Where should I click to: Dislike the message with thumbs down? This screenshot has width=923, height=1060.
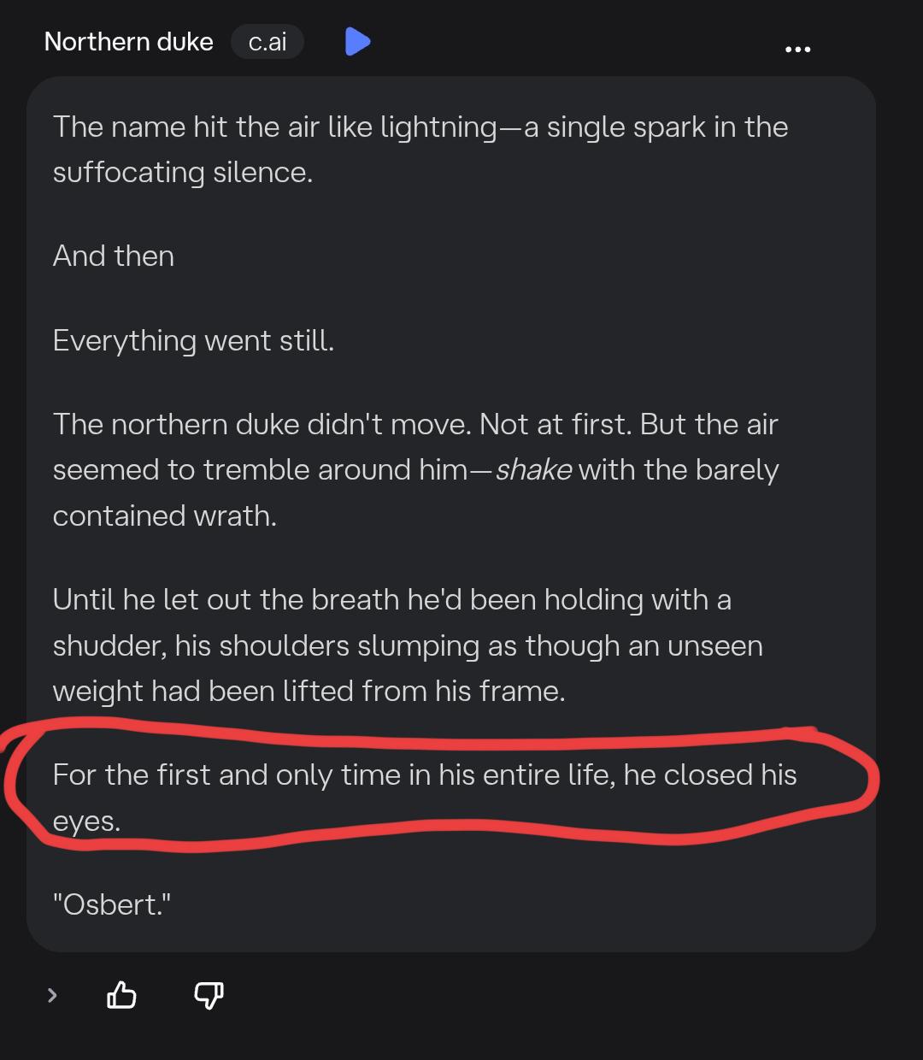209,994
